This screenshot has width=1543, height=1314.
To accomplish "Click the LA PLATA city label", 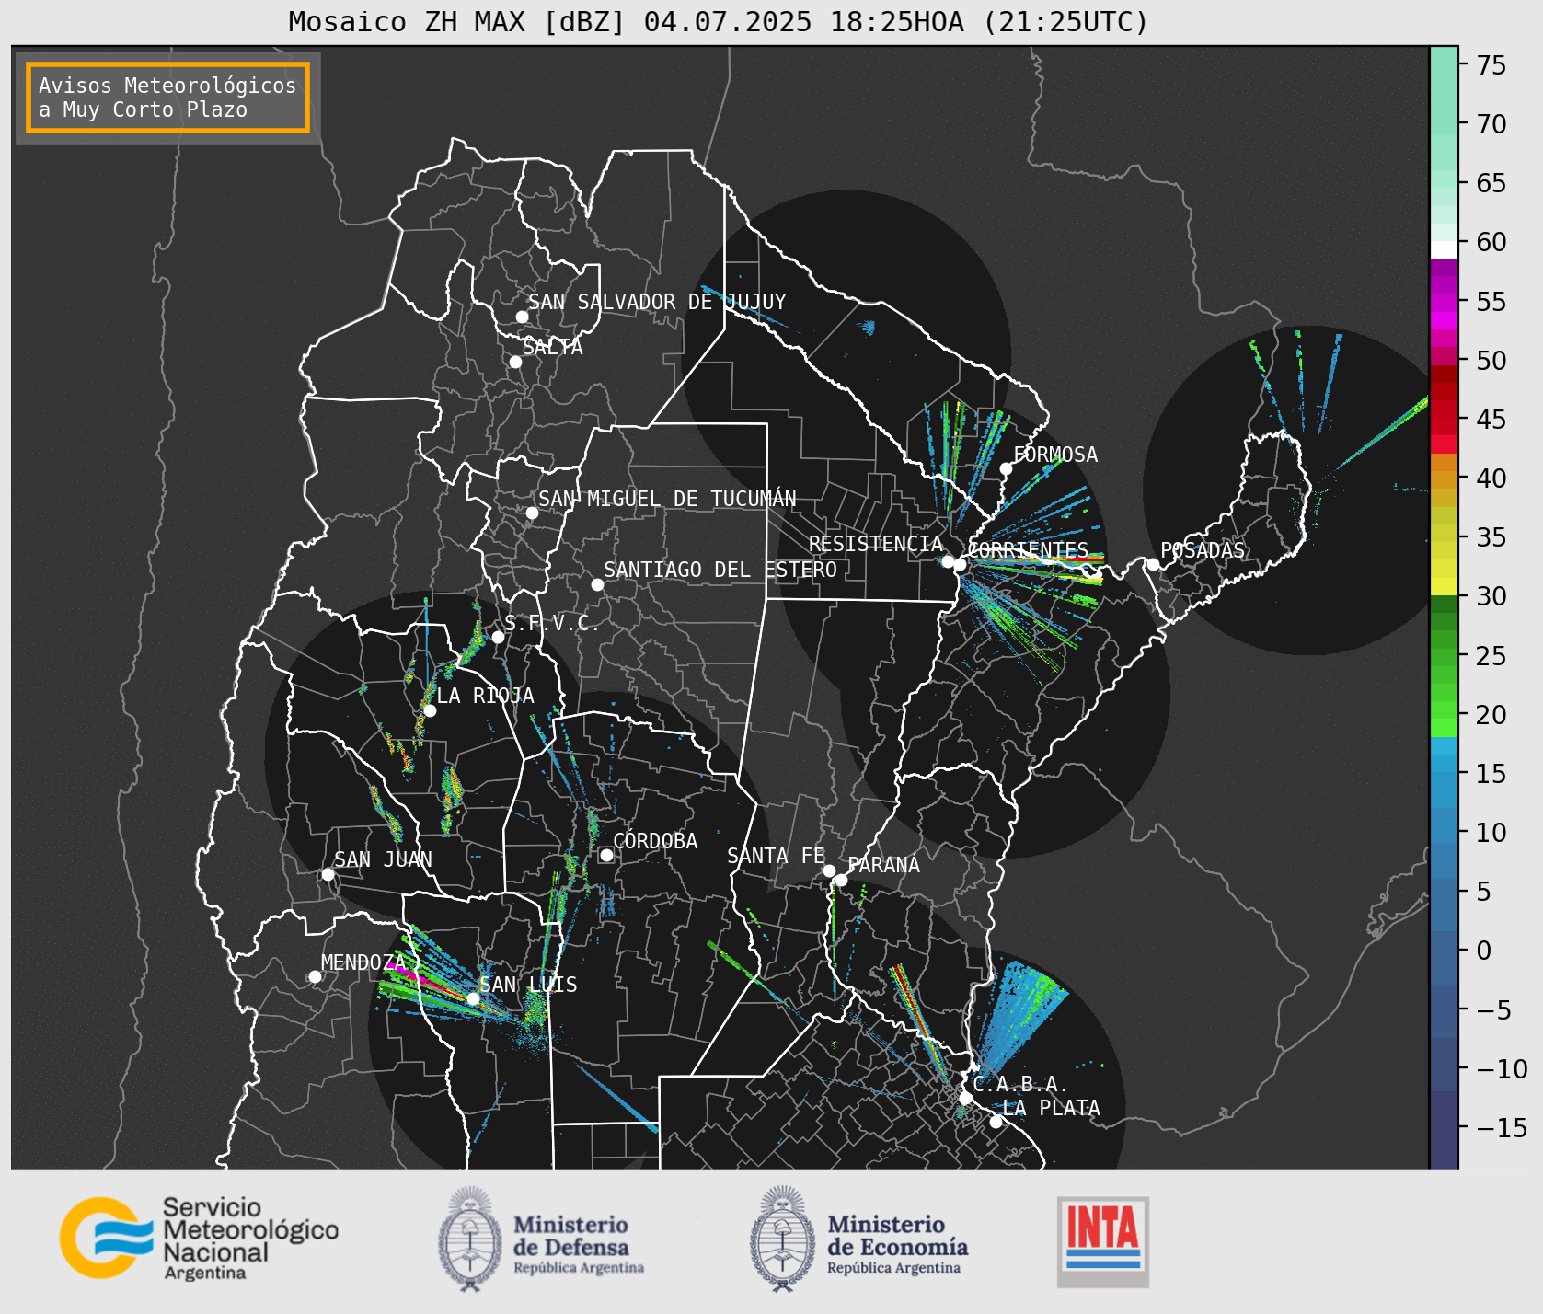I will (1051, 1108).
